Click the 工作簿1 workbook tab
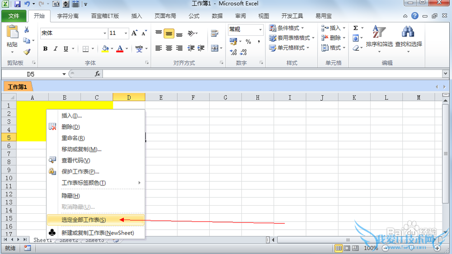The width and height of the screenshot is (452, 254). 17,87
